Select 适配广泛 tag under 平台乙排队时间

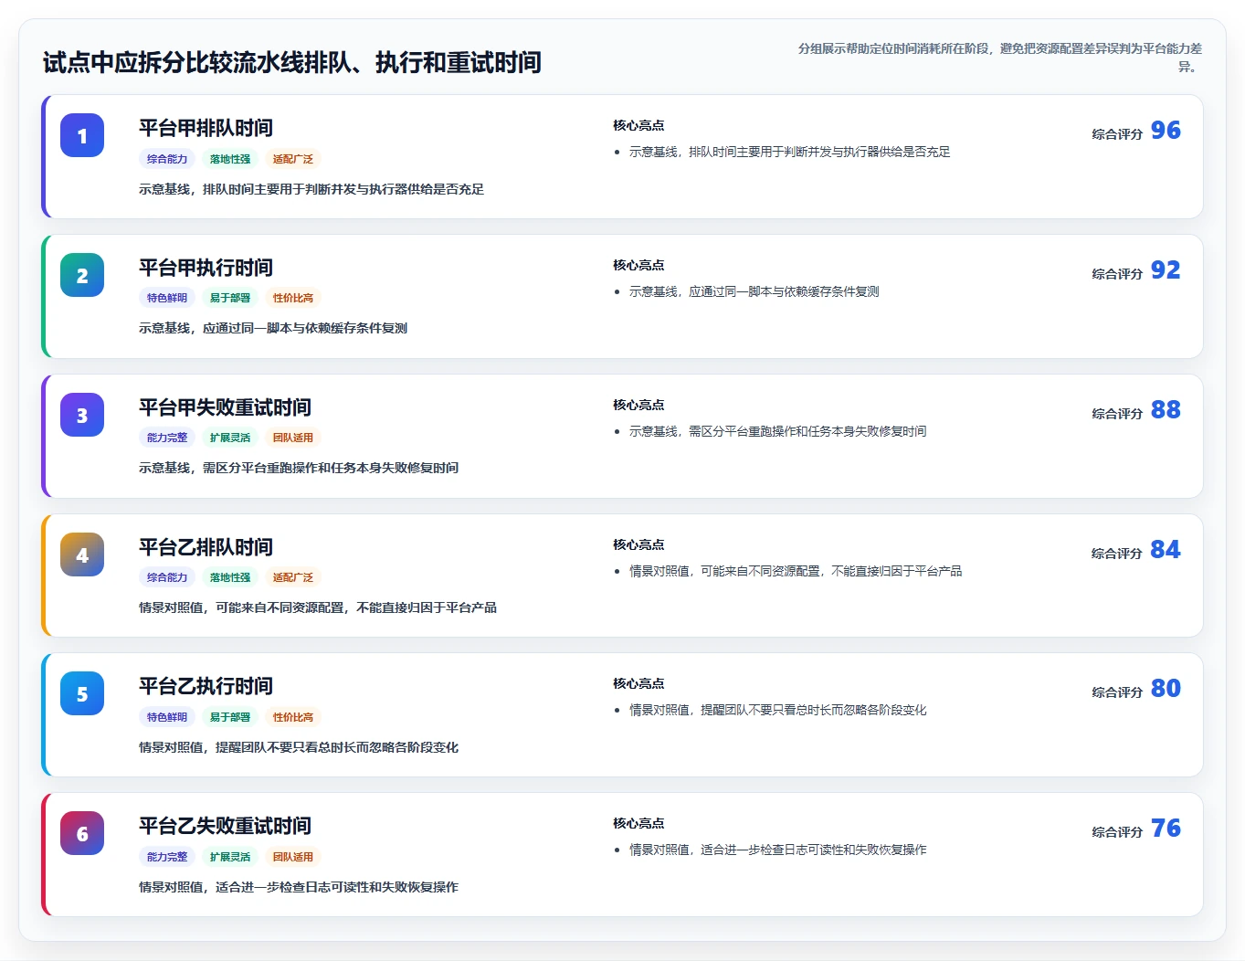click(x=293, y=577)
